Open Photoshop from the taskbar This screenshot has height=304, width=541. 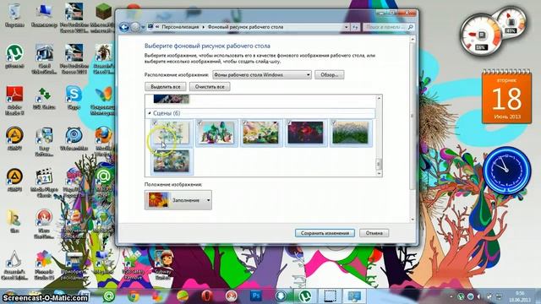pyautogui.click(x=256, y=296)
